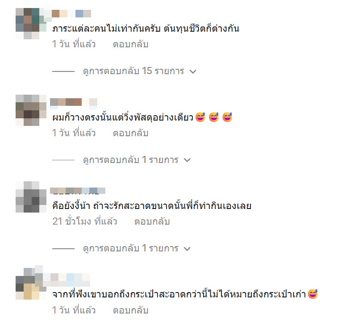This screenshot has height=330, width=346.
Task: Click the 21 ชั่วโมง ที่แล้ว timestamp
Action: pos(85,221)
